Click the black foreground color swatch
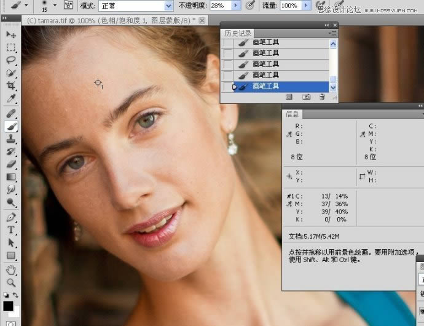 coord(8,306)
